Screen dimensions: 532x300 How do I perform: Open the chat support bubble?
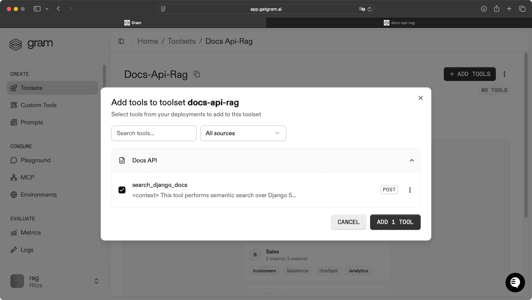click(x=515, y=282)
